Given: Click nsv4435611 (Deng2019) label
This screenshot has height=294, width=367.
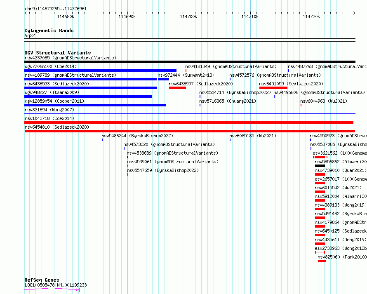Looking at the screenshot, I should [341, 240].
